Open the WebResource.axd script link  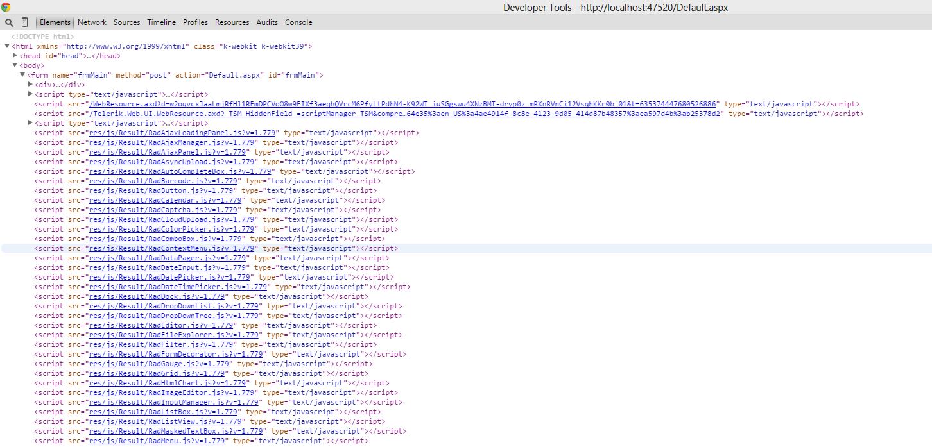403,104
